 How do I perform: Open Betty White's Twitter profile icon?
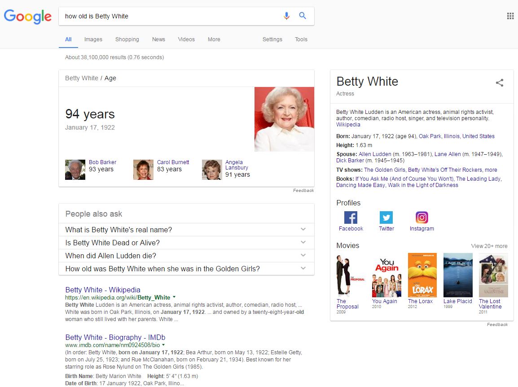click(386, 217)
